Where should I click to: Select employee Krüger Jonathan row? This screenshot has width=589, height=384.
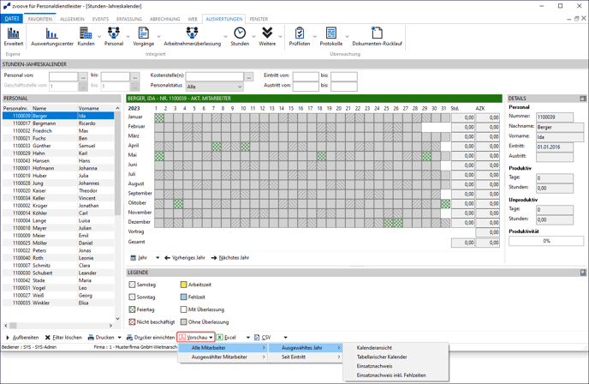[x=58, y=206]
